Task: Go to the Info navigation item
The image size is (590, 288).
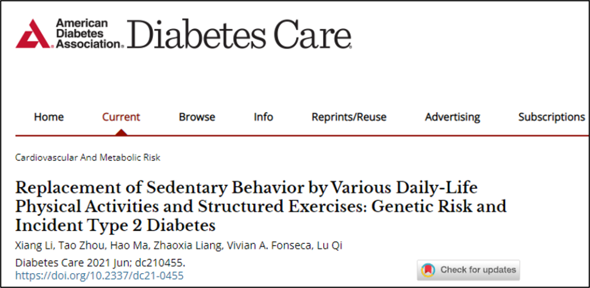Action: 263,117
